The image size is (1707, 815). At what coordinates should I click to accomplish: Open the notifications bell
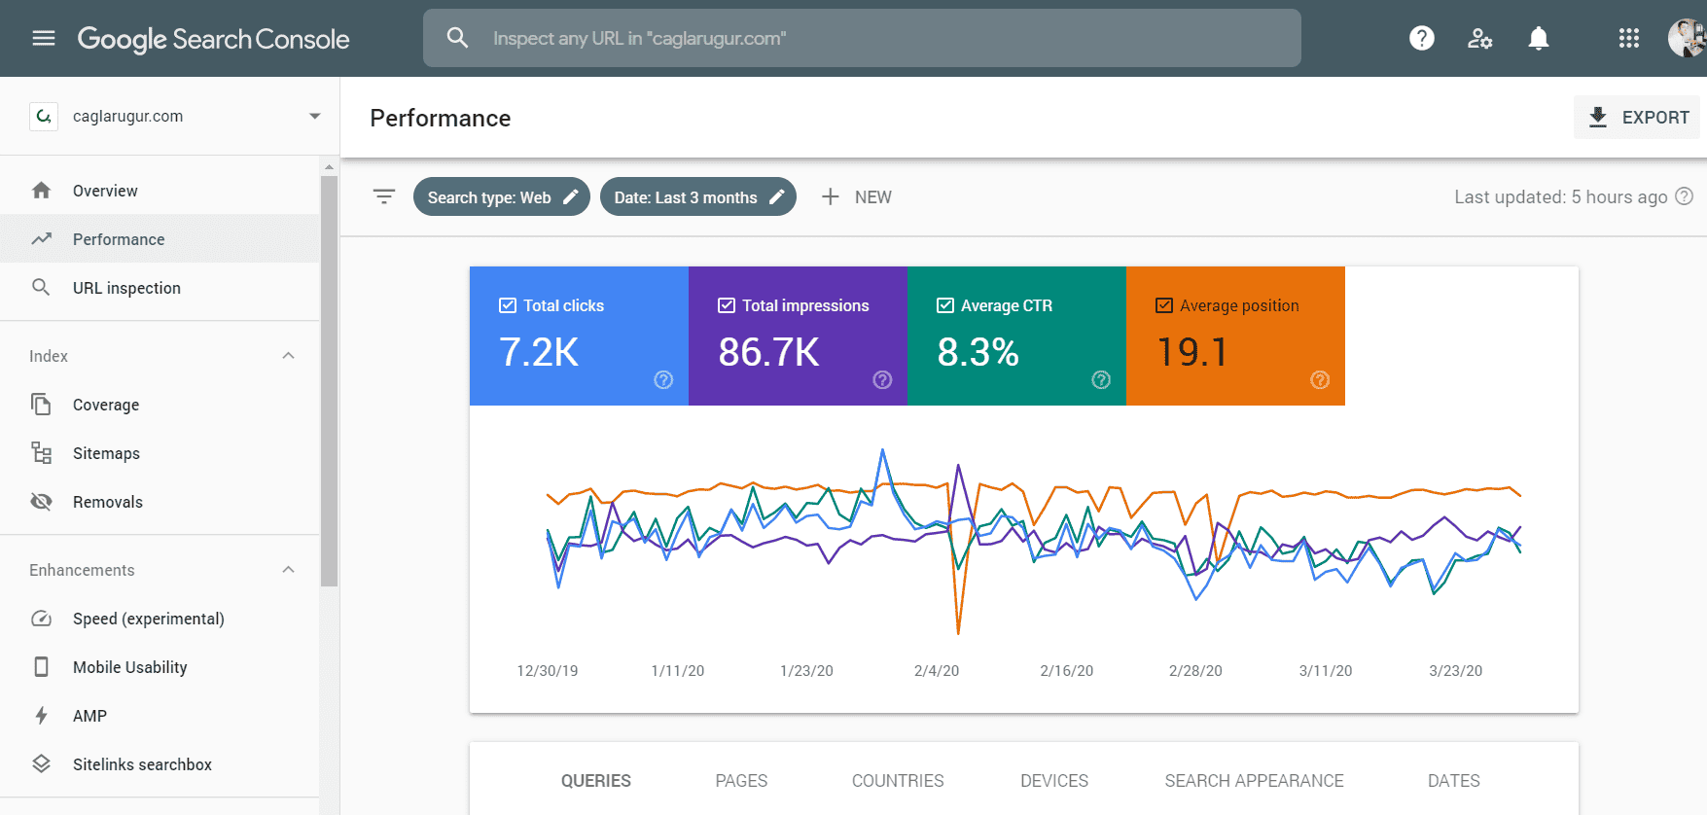[x=1538, y=38]
